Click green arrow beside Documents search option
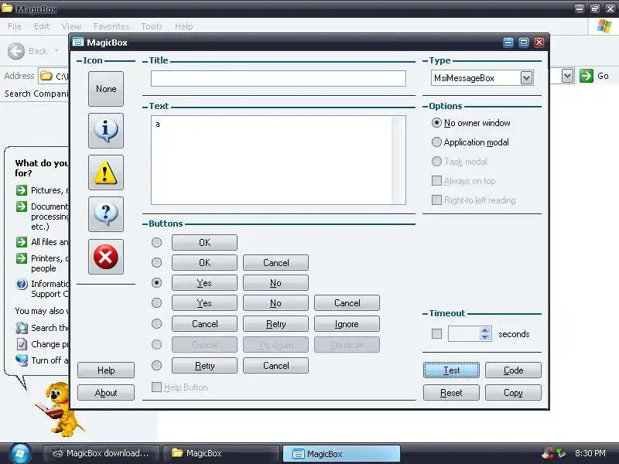Viewport: 619px width, 464px height. [x=22, y=206]
